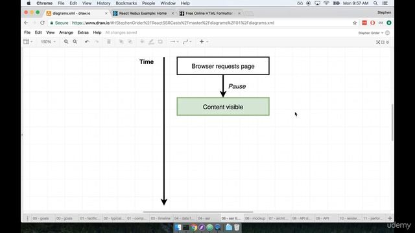Open the connection arrow style dropdown
The width and height of the screenshot is (415, 233).
tap(174, 41)
